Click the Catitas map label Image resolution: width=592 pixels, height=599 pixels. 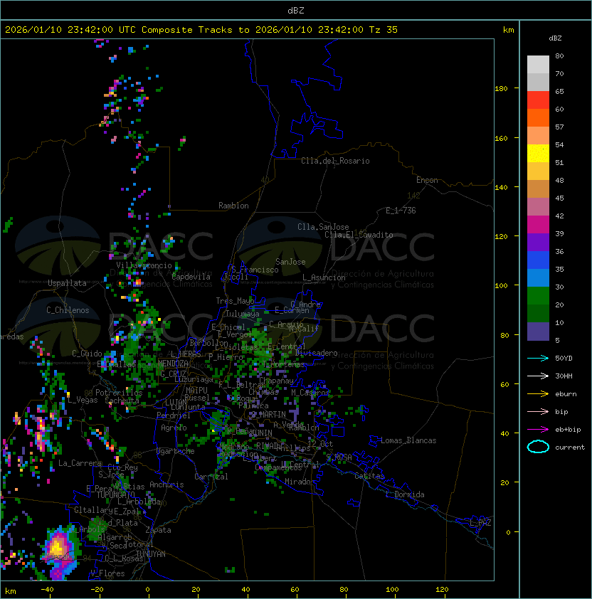tap(369, 476)
